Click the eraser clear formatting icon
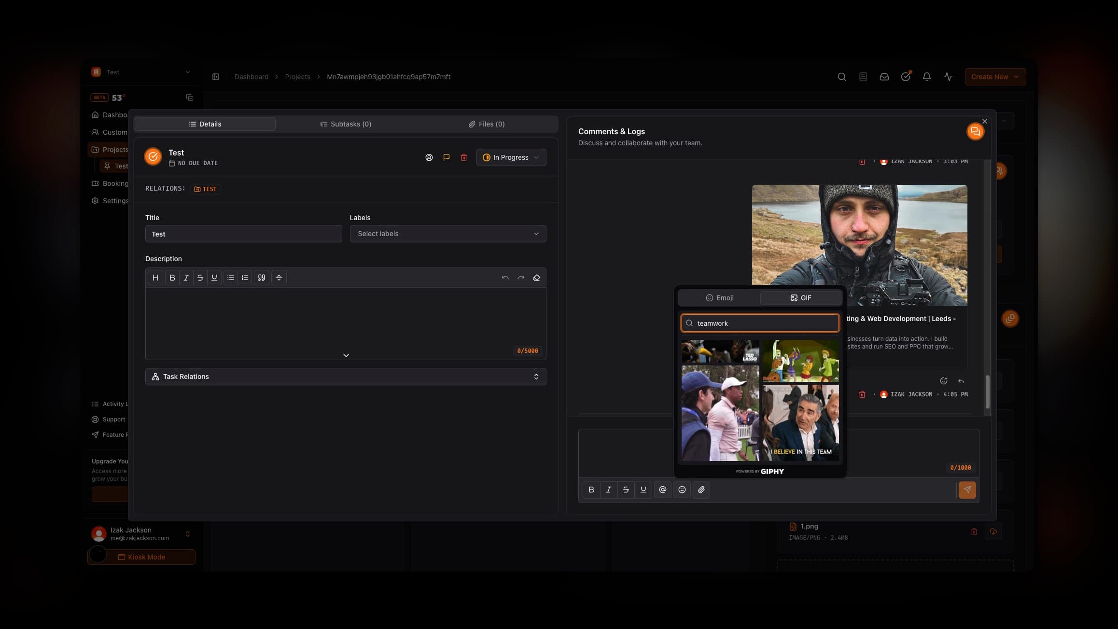The width and height of the screenshot is (1118, 629). pyautogui.click(x=536, y=278)
